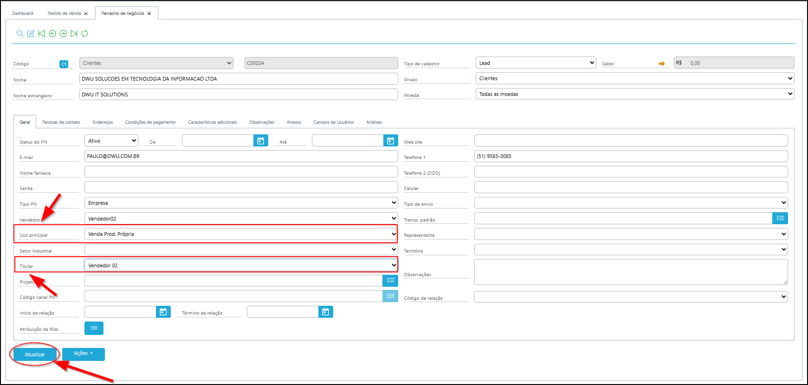This screenshot has width=808, height=385.
Task: Click the E-mail input field
Action: tap(241, 156)
